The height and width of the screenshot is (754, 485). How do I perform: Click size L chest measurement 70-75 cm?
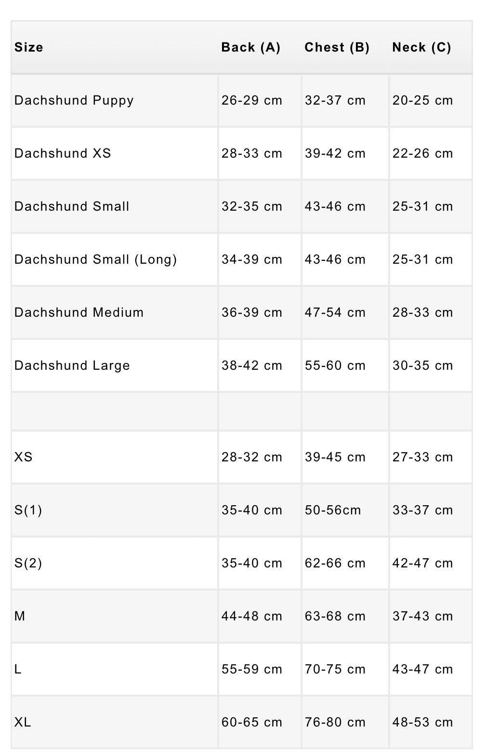(x=335, y=669)
